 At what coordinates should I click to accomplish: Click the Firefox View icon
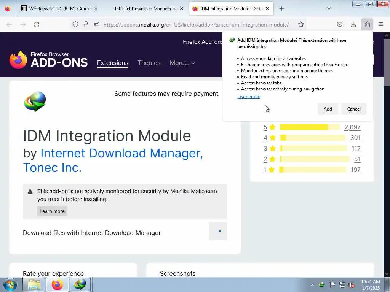[x=8, y=9]
